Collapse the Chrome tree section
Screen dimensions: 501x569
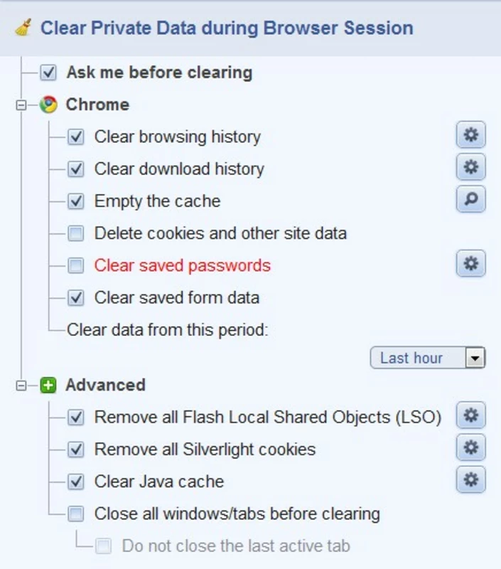click(x=21, y=105)
